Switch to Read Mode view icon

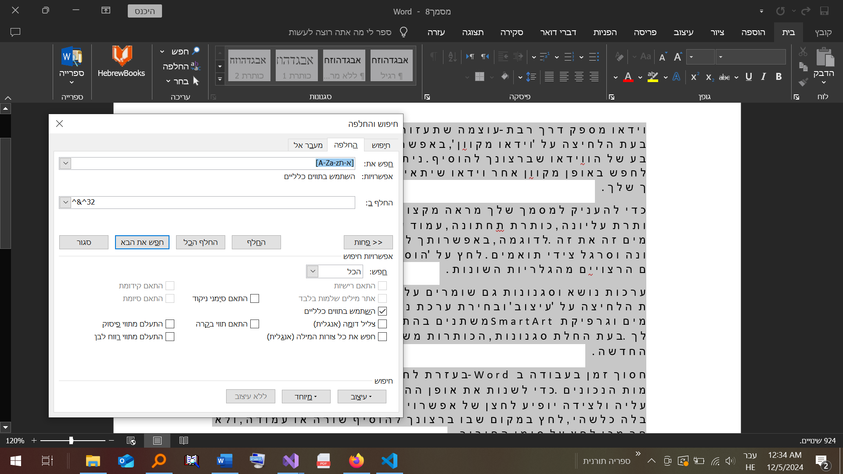pyautogui.click(x=184, y=440)
